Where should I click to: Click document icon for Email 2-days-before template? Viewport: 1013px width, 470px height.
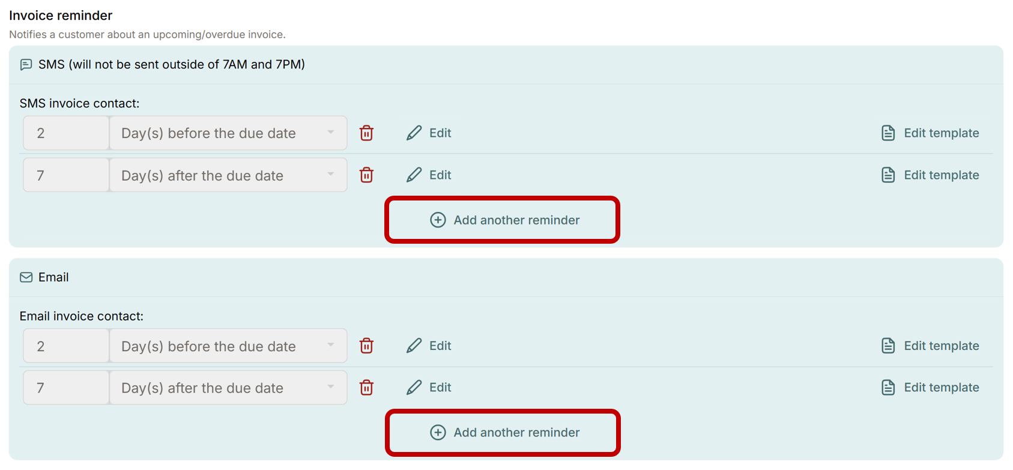pyautogui.click(x=888, y=346)
